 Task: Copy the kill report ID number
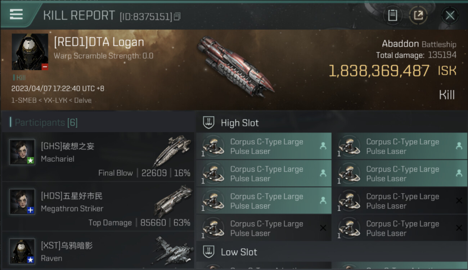point(177,17)
